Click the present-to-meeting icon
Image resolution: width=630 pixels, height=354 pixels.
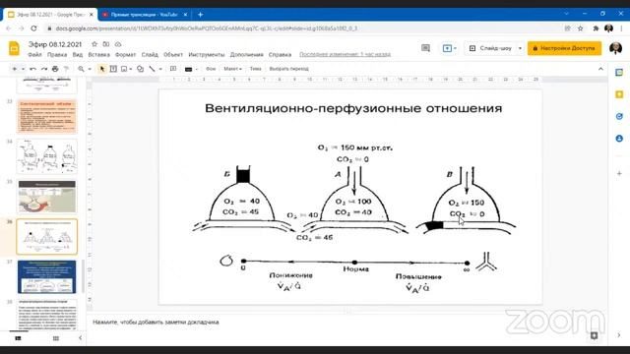click(x=447, y=48)
